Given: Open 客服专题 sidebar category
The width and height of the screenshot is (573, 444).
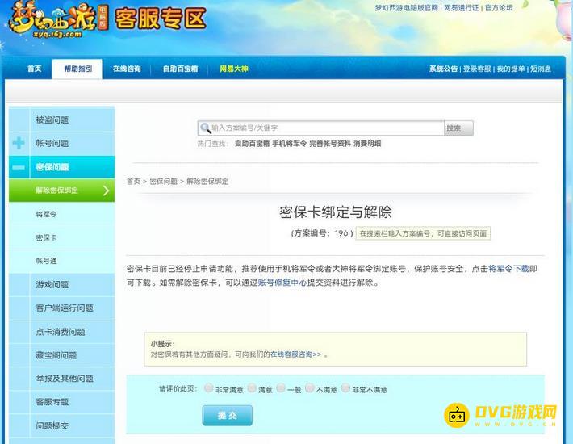Looking at the screenshot, I should (x=62, y=402).
